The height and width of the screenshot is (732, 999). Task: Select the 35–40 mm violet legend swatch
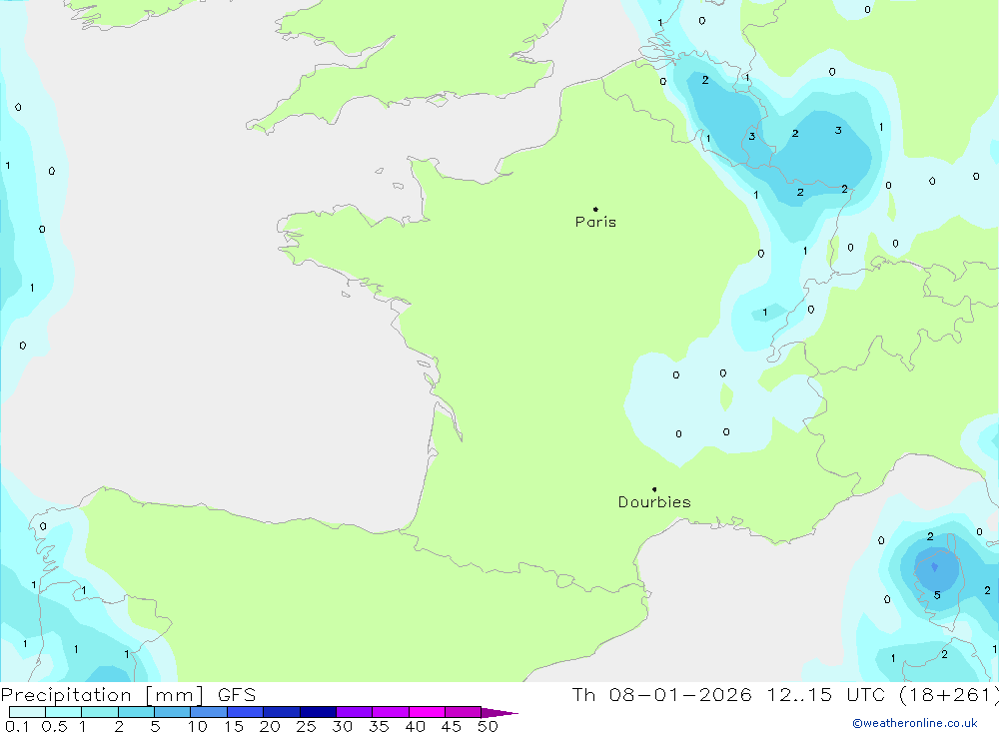point(391,712)
